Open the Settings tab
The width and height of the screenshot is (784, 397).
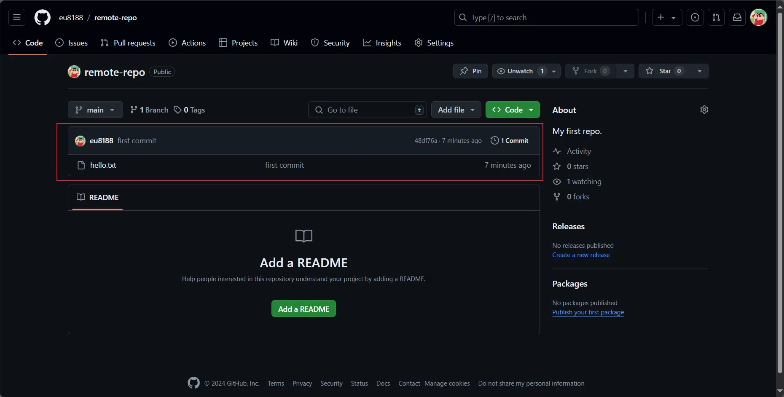[434, 43]
